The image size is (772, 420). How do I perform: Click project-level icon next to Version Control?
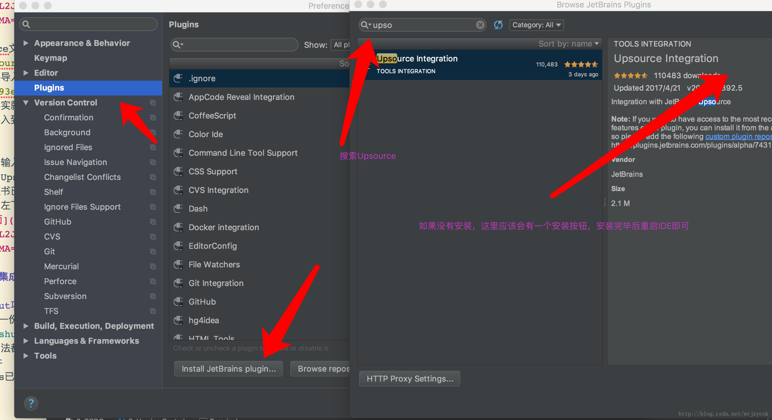click(153, 103)
